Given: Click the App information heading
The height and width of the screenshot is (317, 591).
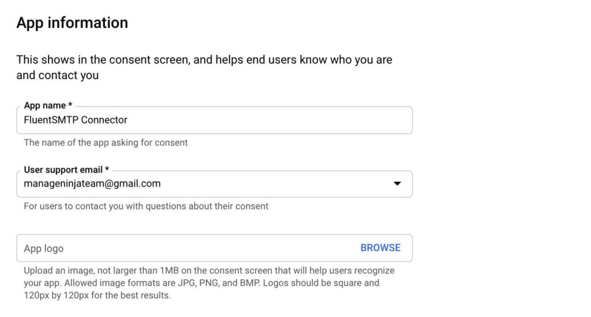Looking at the screenshot, I should tap(72, 23).
